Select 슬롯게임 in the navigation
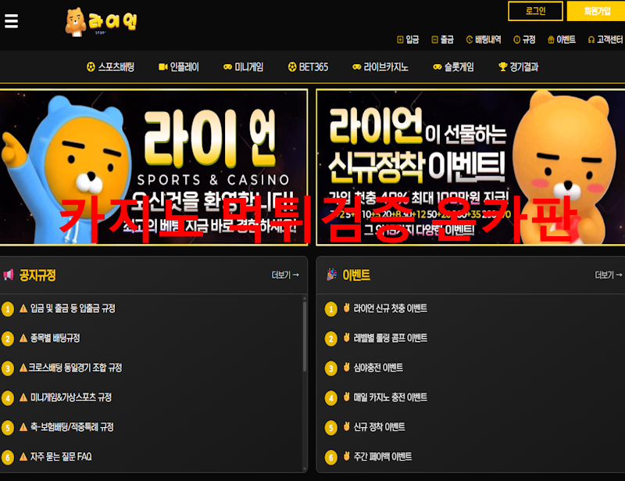The image size is (625, 481). (x=453, y=66)
